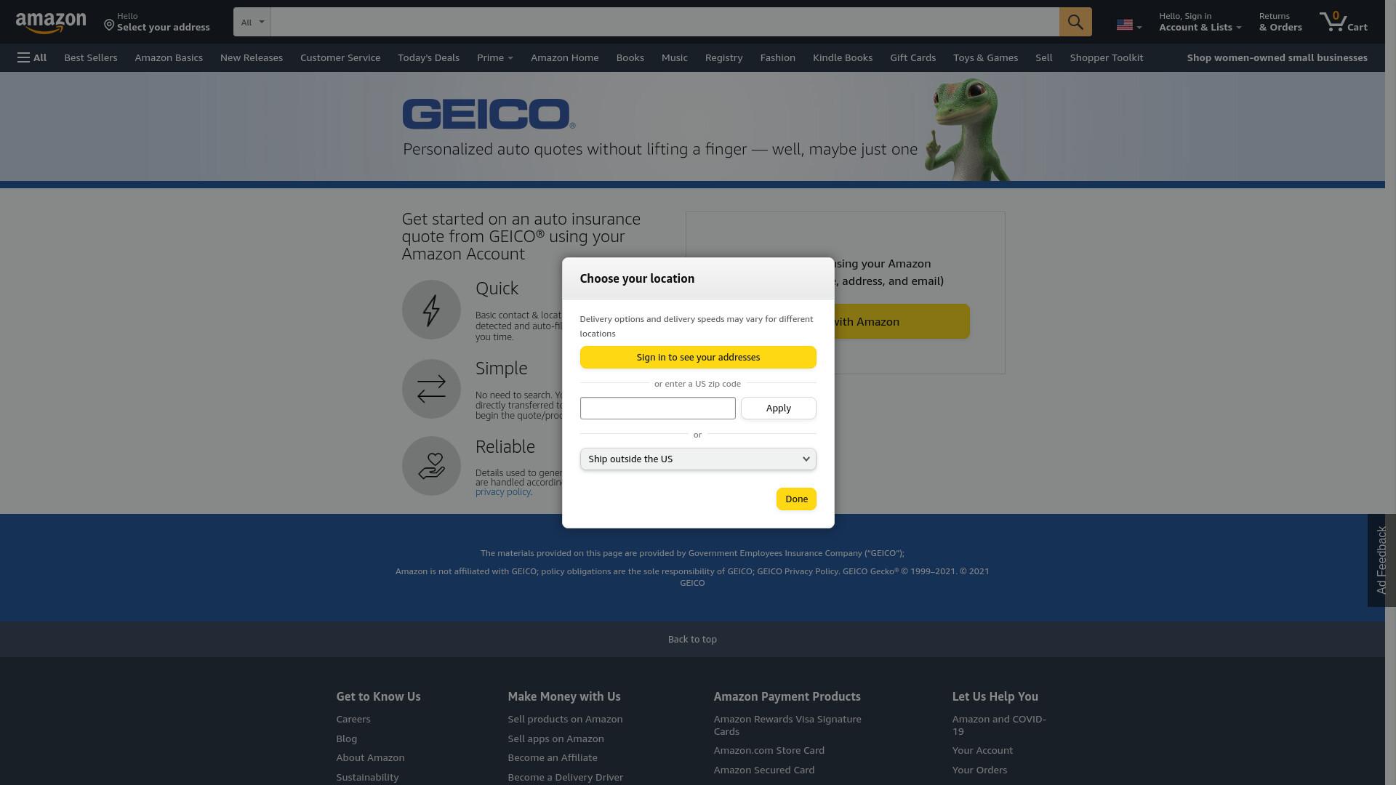The width and height of the screenshot is (1396, 785).
Task: Open Fashion in navigation bar
Action: [x=778, y=57]
